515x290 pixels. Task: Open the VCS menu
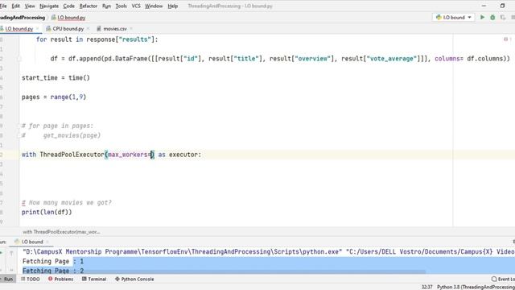coord(136,6)
